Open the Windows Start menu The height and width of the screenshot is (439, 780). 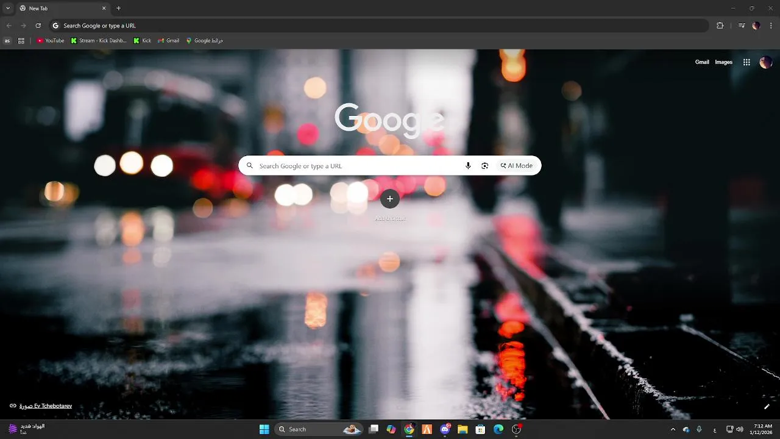tap(264, 429)
